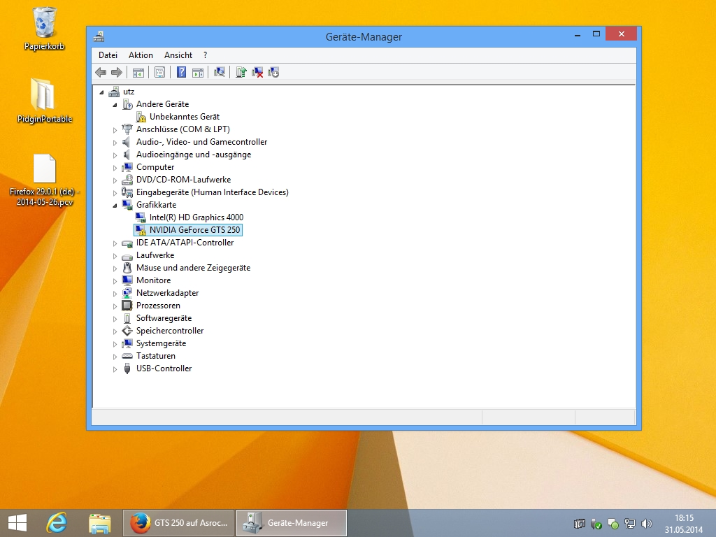This screenshot has width=716, height=537.
Task: Click the Forward arrow toolbar icon
Action: 117,72
